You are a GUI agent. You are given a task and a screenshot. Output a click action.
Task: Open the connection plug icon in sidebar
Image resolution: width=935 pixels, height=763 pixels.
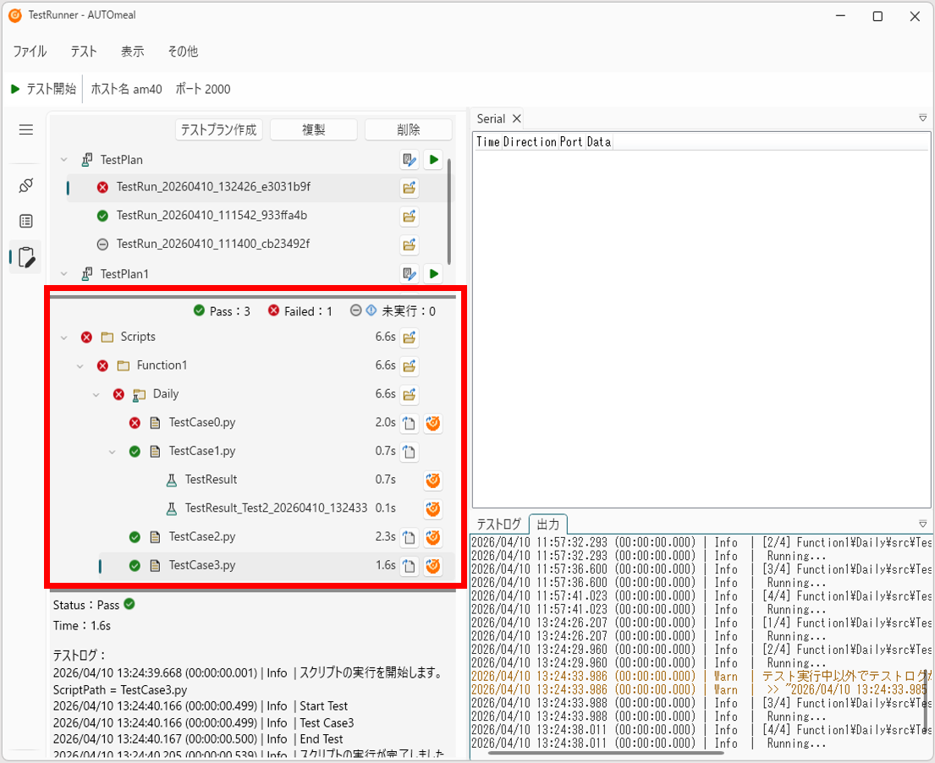[x=25, y=185]
